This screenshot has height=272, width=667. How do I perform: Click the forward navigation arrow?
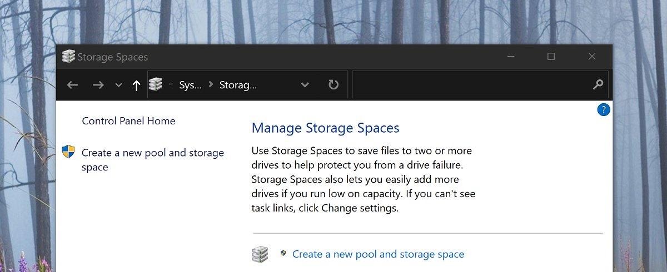(98, 85)
